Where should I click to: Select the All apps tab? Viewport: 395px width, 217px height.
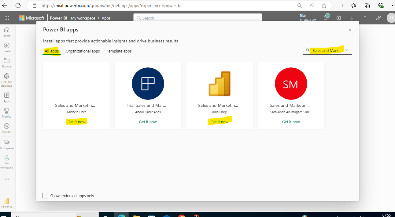coord(52,51)
